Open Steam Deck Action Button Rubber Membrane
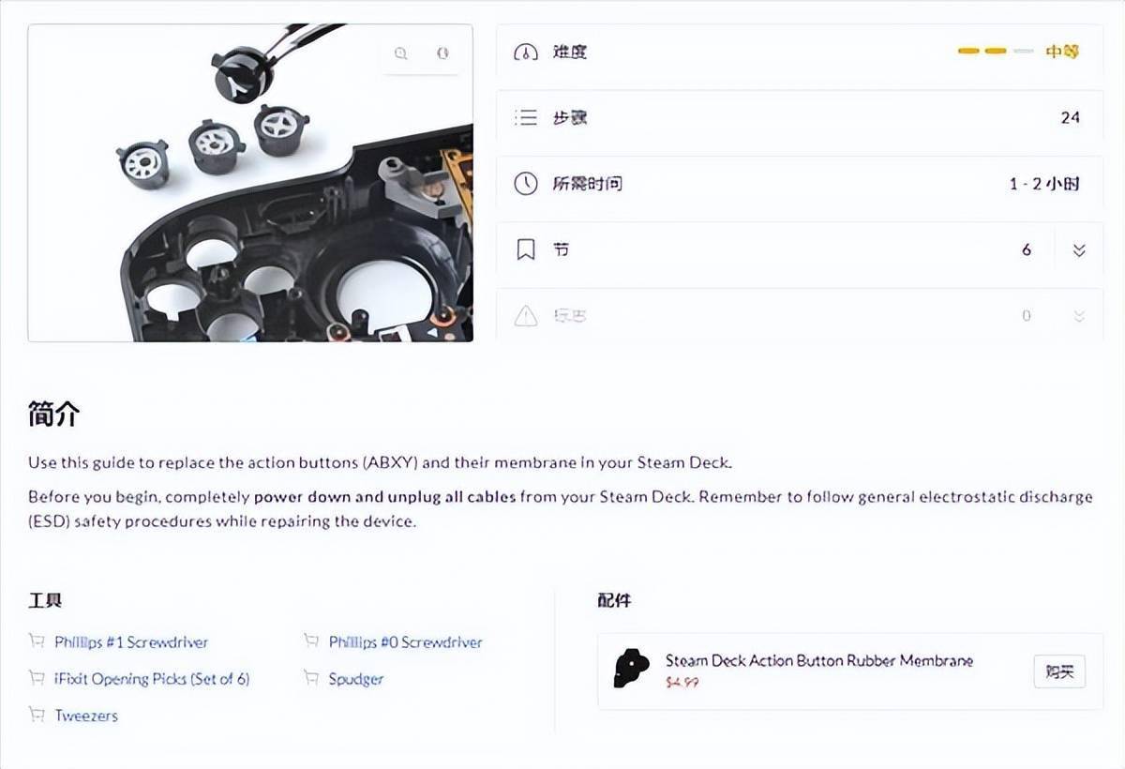Viewport: 1125px width, 769px height. 819,660
